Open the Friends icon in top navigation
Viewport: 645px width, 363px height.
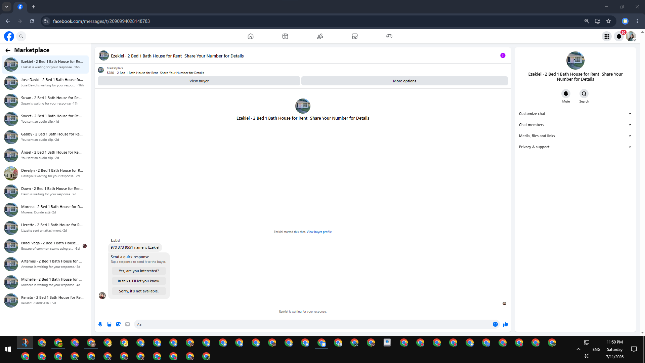pos(320,36)
